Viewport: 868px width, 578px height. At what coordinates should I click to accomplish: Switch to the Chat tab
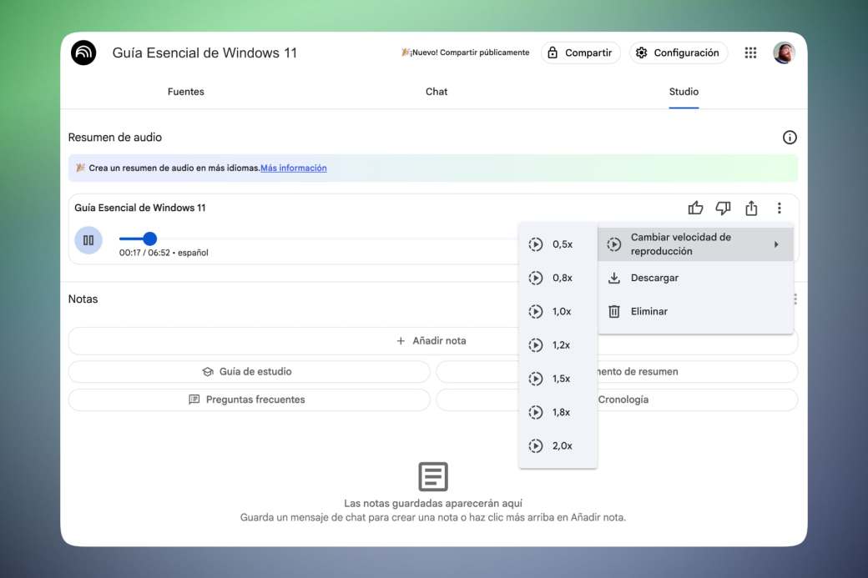(x=437, y=92)
